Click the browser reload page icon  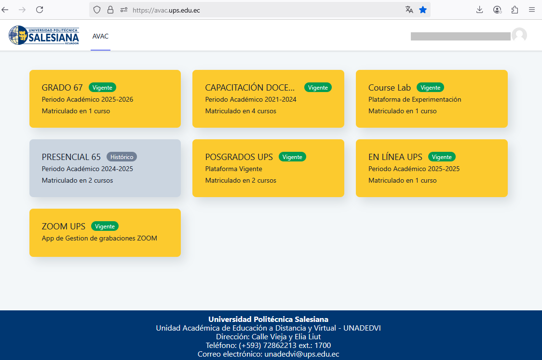40,10
